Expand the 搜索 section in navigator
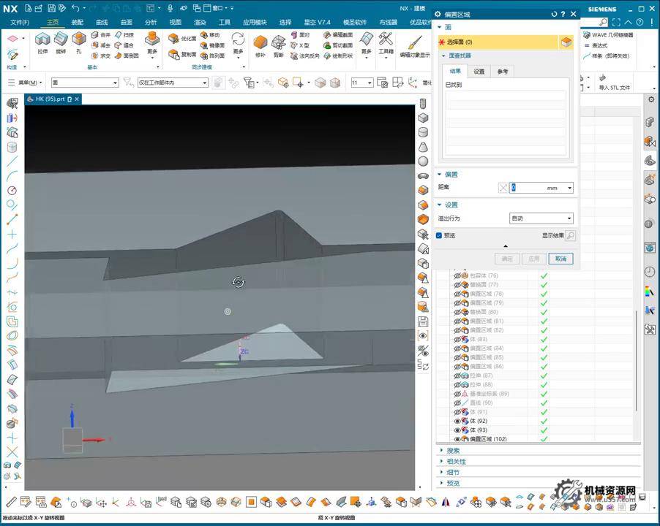The height and width of the screenshot is (526, 660). point(453,451)
